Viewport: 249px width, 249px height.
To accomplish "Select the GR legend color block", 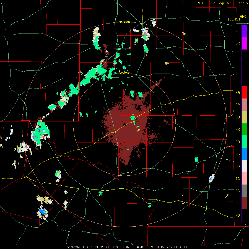I will pos(244,105).
